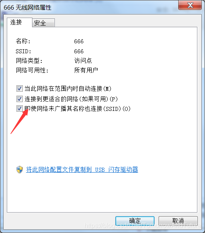Click the 666 无线网络属性 title bar text
This screenshot has height=233, width=205.
pyautogui.click(x=28, y=8)
